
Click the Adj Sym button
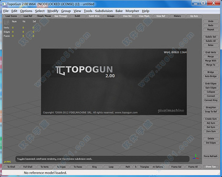(211, 123)
